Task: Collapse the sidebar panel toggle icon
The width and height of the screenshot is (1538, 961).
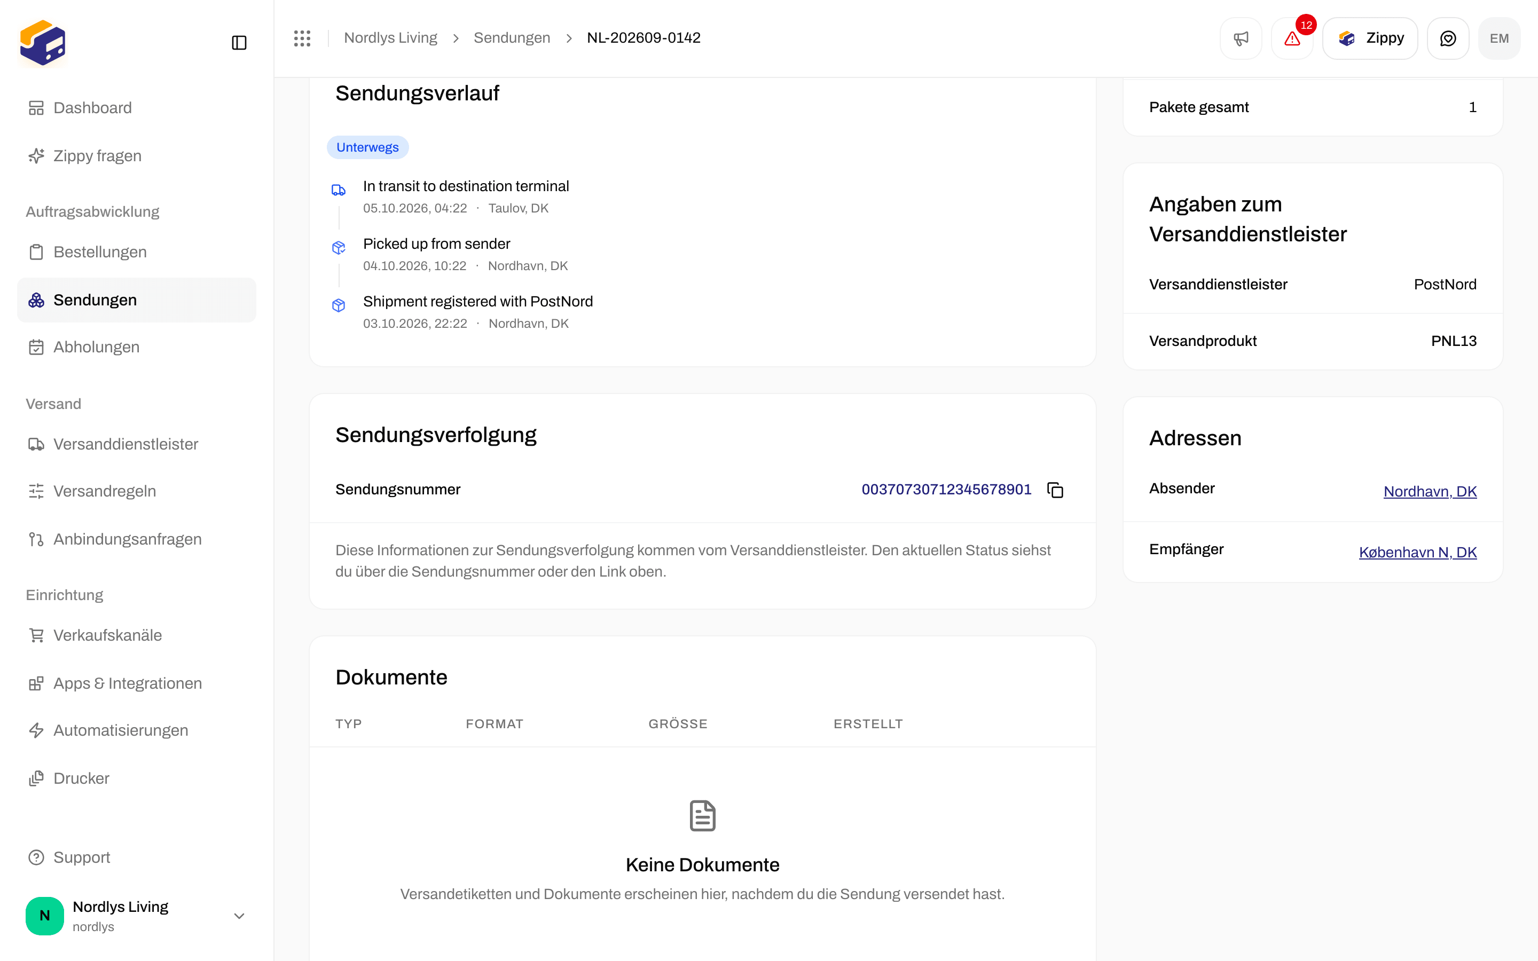Action: point(239,43)
